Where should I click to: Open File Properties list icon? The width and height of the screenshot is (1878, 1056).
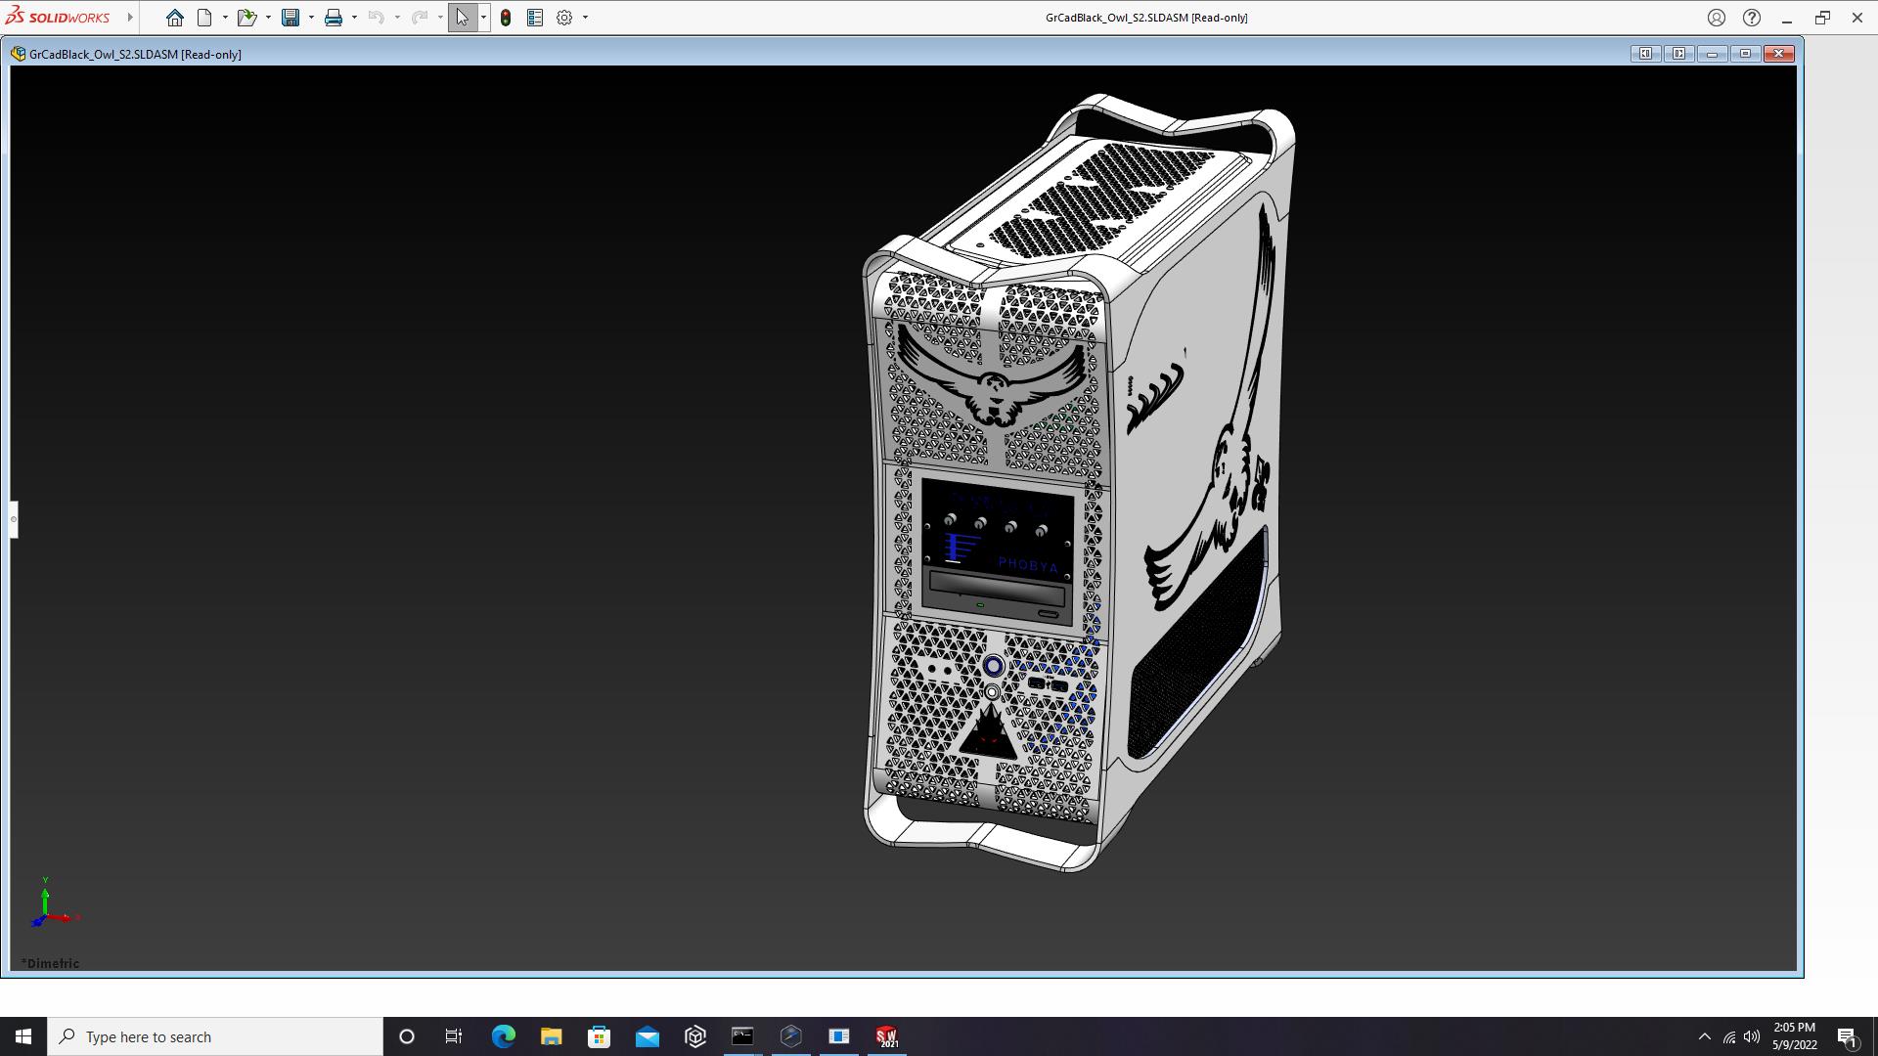pyautogui.click(x=535, y=18)
